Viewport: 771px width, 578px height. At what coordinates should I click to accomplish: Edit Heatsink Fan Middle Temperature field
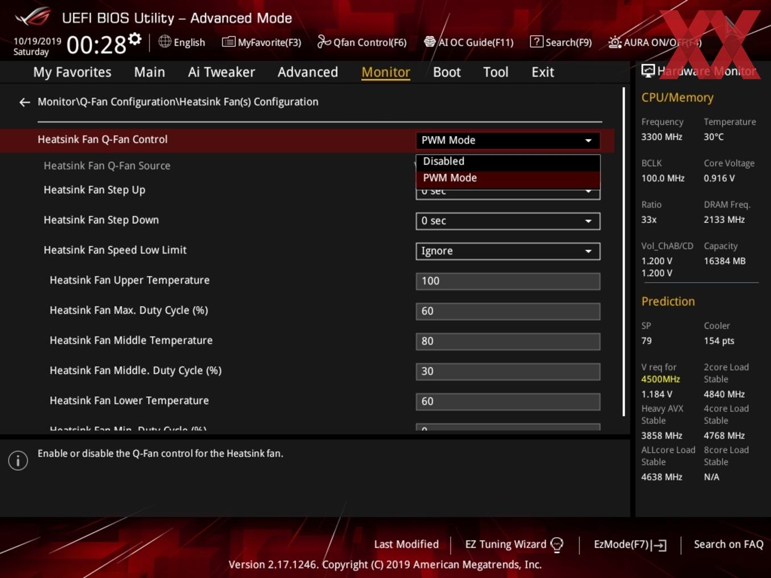click(508, 341)
